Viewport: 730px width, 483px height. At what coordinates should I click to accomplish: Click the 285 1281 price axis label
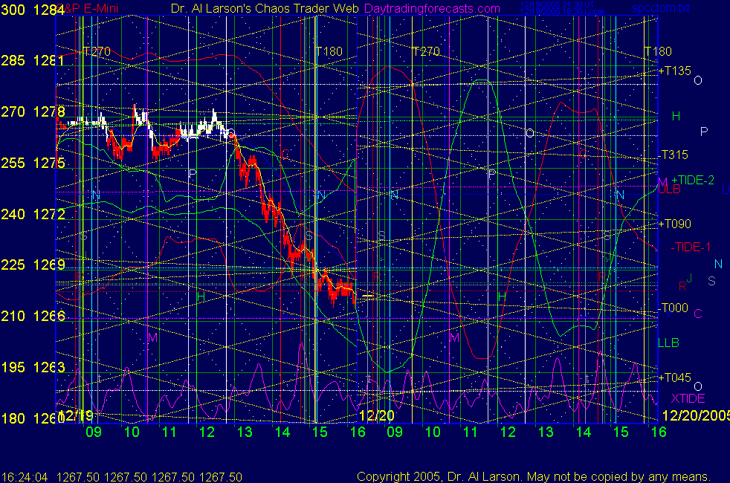(33, 60)
